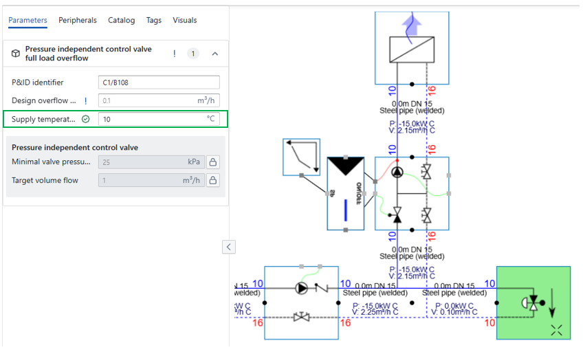Screen dimensions: 583x352
Task: Switch to the Visuals tab
Action: (x=185, y=21)
